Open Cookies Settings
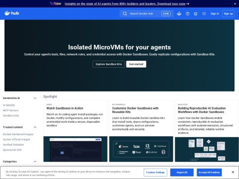The image size is (239, 179). (x=155, y=173)
